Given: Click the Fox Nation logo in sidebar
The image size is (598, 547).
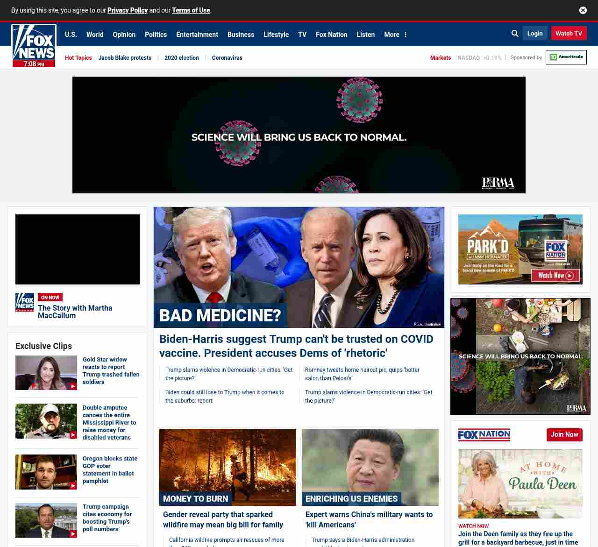Looking at the screenshot, I should point(484,435).
